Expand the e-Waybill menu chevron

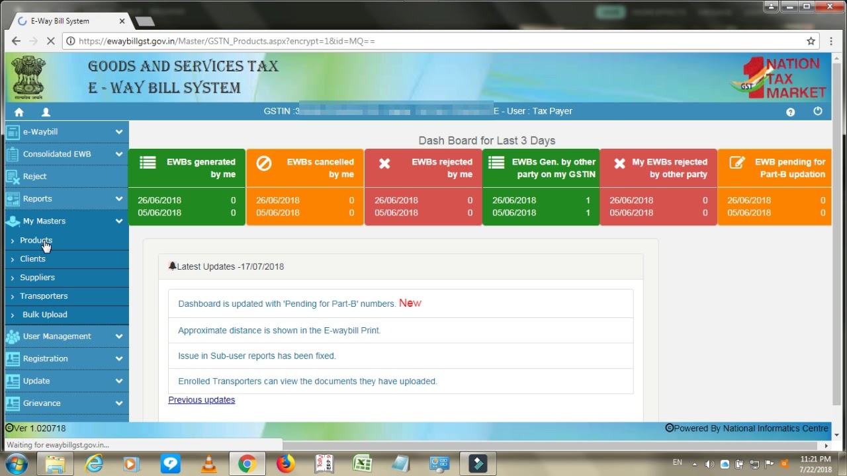pyautogui.click(x=119, y=132)
